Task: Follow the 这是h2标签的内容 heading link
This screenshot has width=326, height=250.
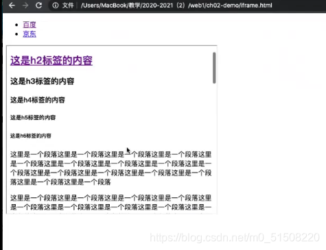Action: [x=51, y=61]
